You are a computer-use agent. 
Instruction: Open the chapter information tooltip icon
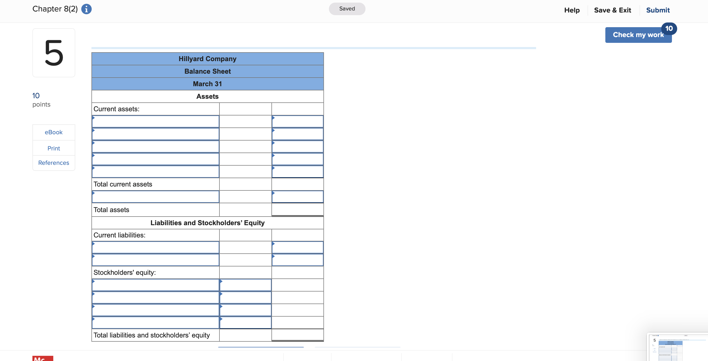(x=86, y=9)
